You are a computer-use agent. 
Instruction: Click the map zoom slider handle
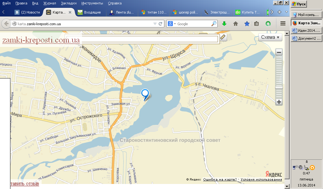click(279, 88)
